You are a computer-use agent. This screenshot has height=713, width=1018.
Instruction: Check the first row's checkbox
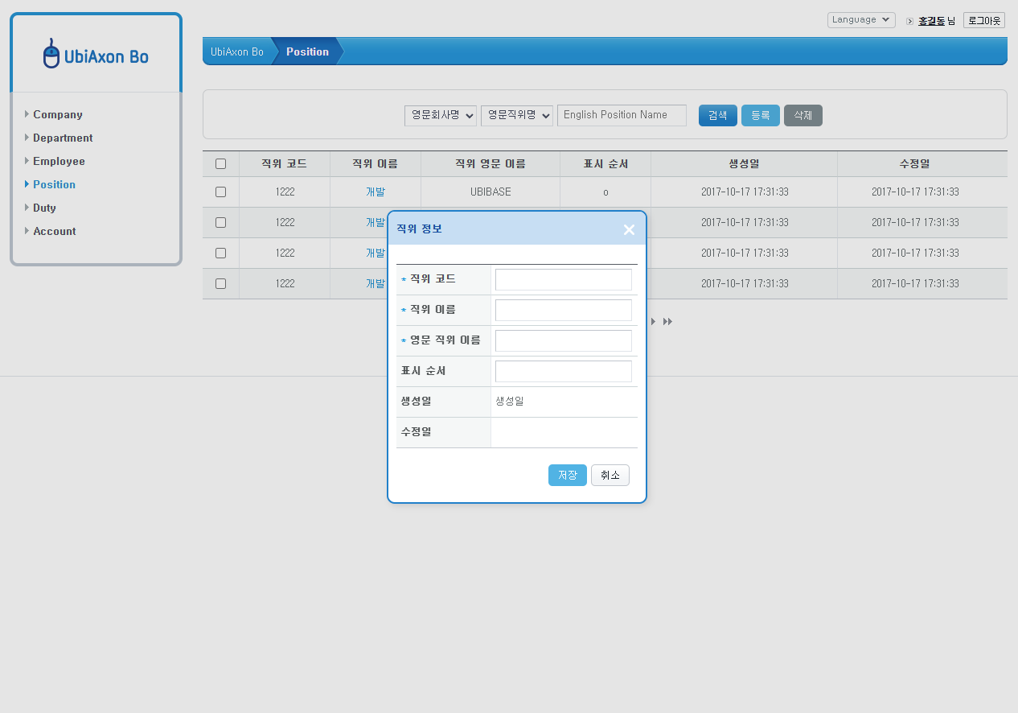(220, 192)
